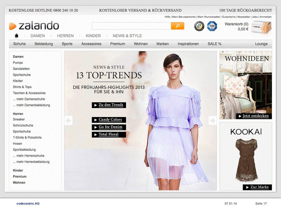This screenshot has height=211, width=281.
Task: Open the TÜV SÜD certification badge
Action: [212, 26]
